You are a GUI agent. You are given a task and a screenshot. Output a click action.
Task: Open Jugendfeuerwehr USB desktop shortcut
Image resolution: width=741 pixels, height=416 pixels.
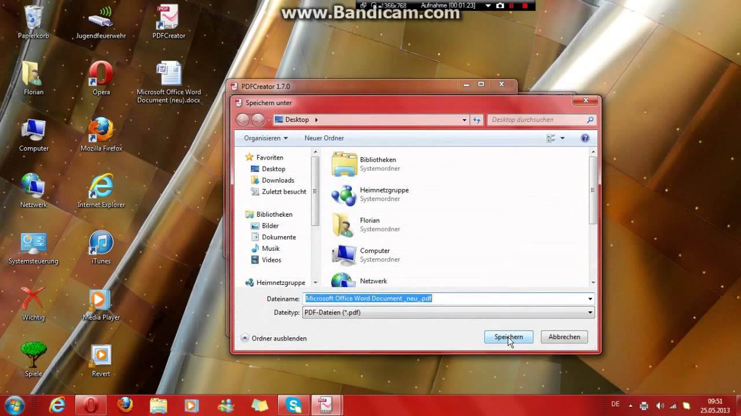pyautogui.click(x=101, y=22)
